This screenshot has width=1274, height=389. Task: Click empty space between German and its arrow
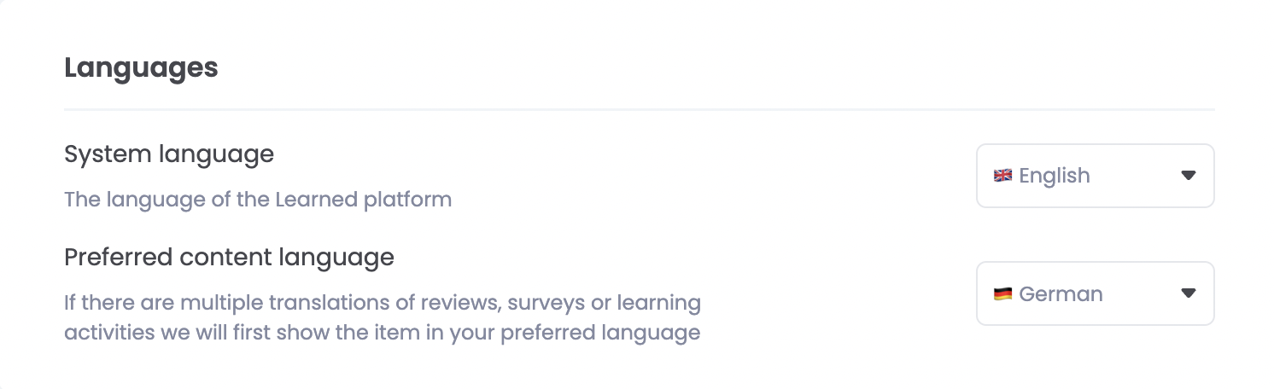[x=1141, y=293]
